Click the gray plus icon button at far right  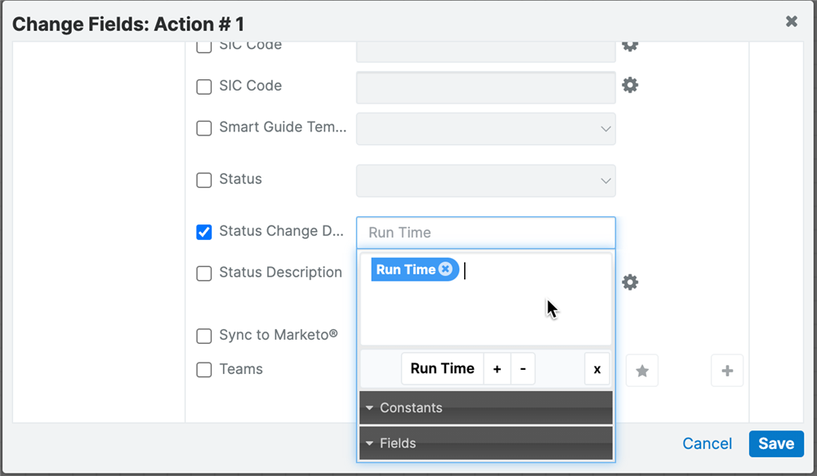727,371
